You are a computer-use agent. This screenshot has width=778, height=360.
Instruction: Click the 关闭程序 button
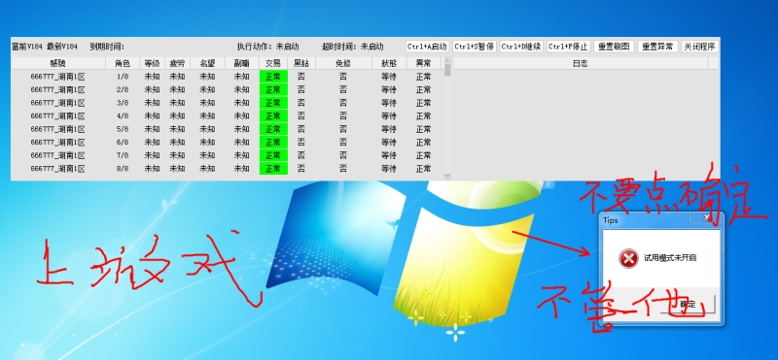[x=699, y=47]
